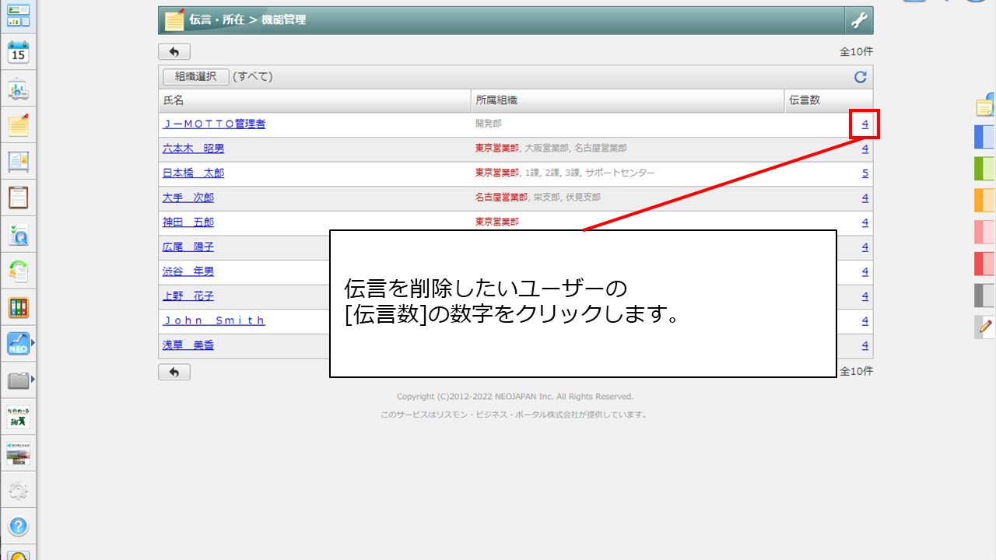Click the 六本木 昭男 name link
This screenshot has height=560, width=996.
193,149
